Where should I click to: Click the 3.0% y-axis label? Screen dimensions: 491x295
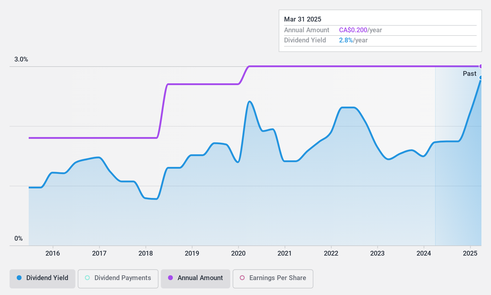pos(21,59)
